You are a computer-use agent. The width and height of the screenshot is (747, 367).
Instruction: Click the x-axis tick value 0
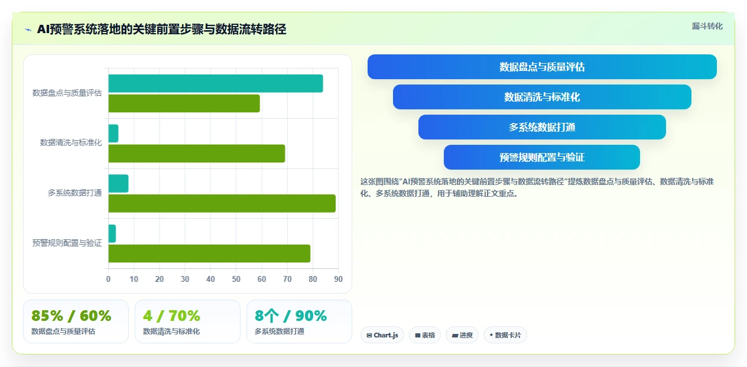pos(108,279)
